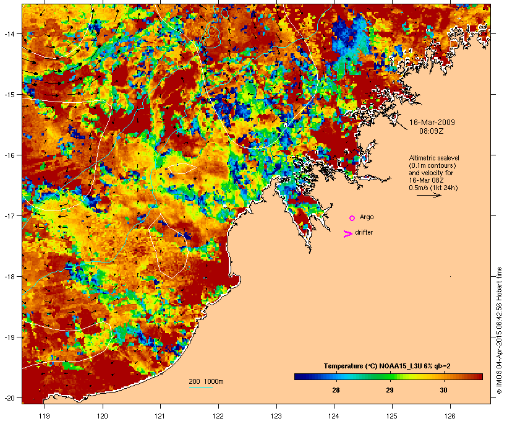Click the 'drifter' legend label
Screen dimensions: 507x421
pos(364,232)
